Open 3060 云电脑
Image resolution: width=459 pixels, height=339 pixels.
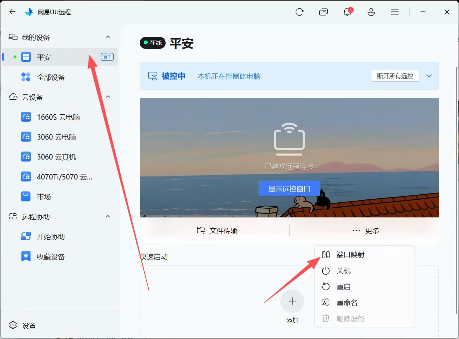point(60,137)
